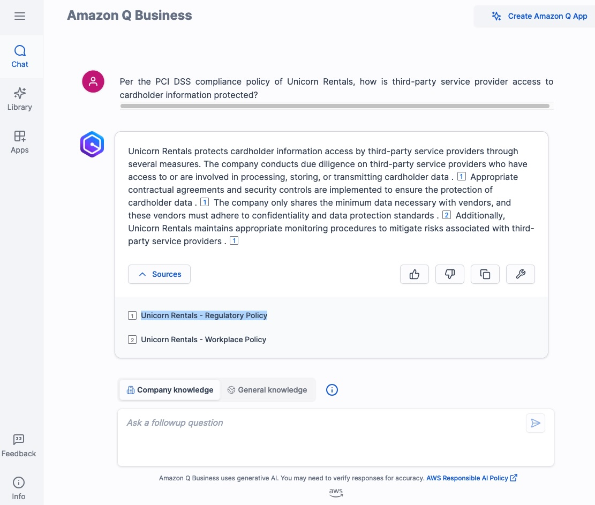
Task: Open the Unicorn Rentals Regulatory Policy source
Action: click(x=204, y=315)
